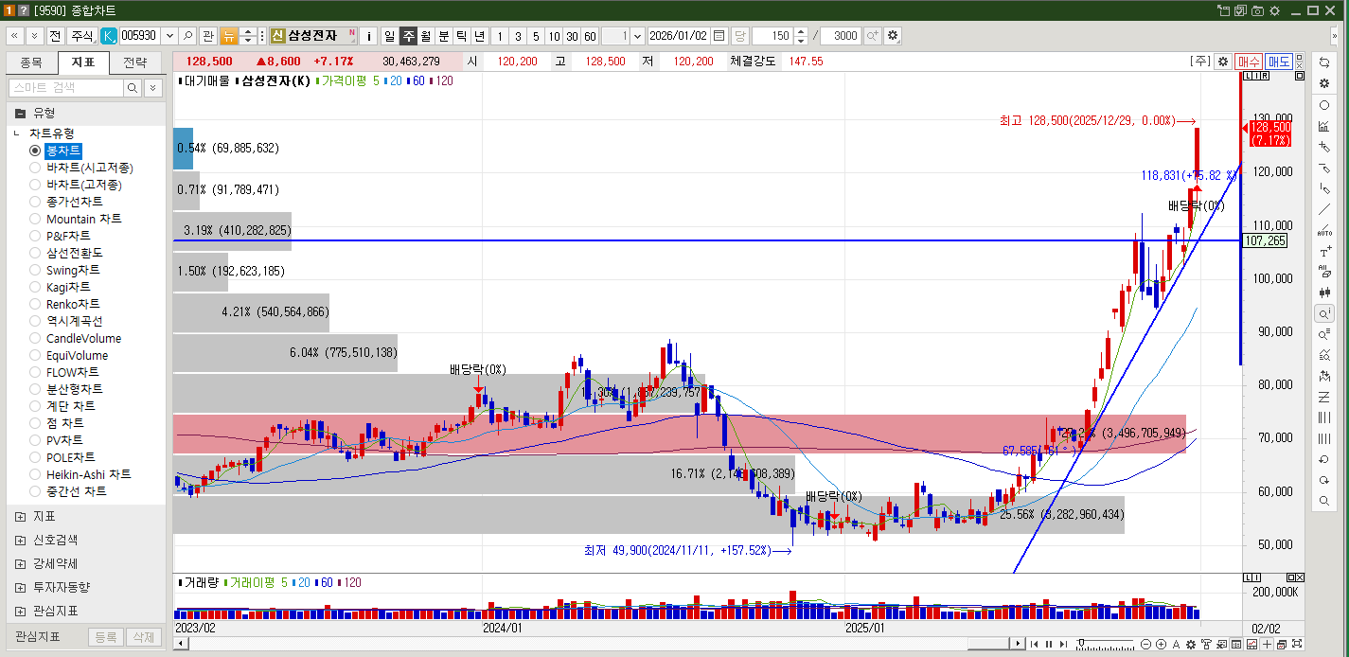Click the magnifier info tool
Image resolution: width=1349 pixels, height=657 pixels.
(1324, 313)
